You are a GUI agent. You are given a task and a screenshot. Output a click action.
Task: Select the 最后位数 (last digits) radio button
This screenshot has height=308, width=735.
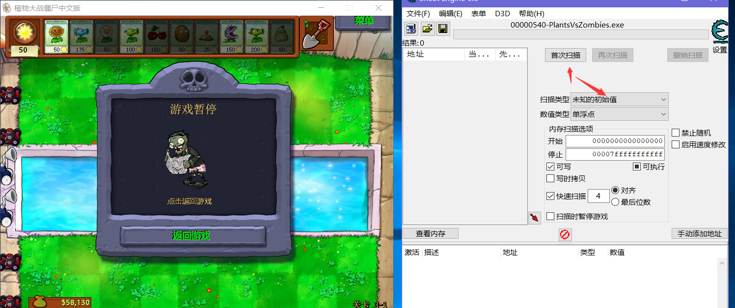pos(615,202)
